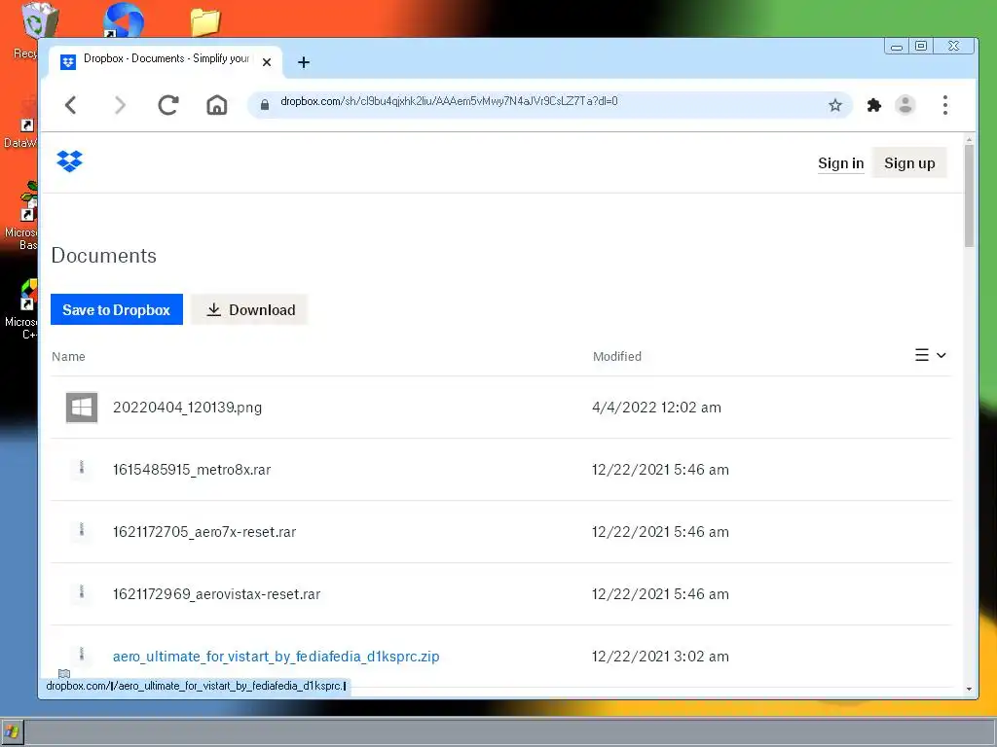Click the archive icon for 1615485915_metro8x.rar
Image resolution: width=997 pixels, height=747 pixels.
click(x=82, y=468)
